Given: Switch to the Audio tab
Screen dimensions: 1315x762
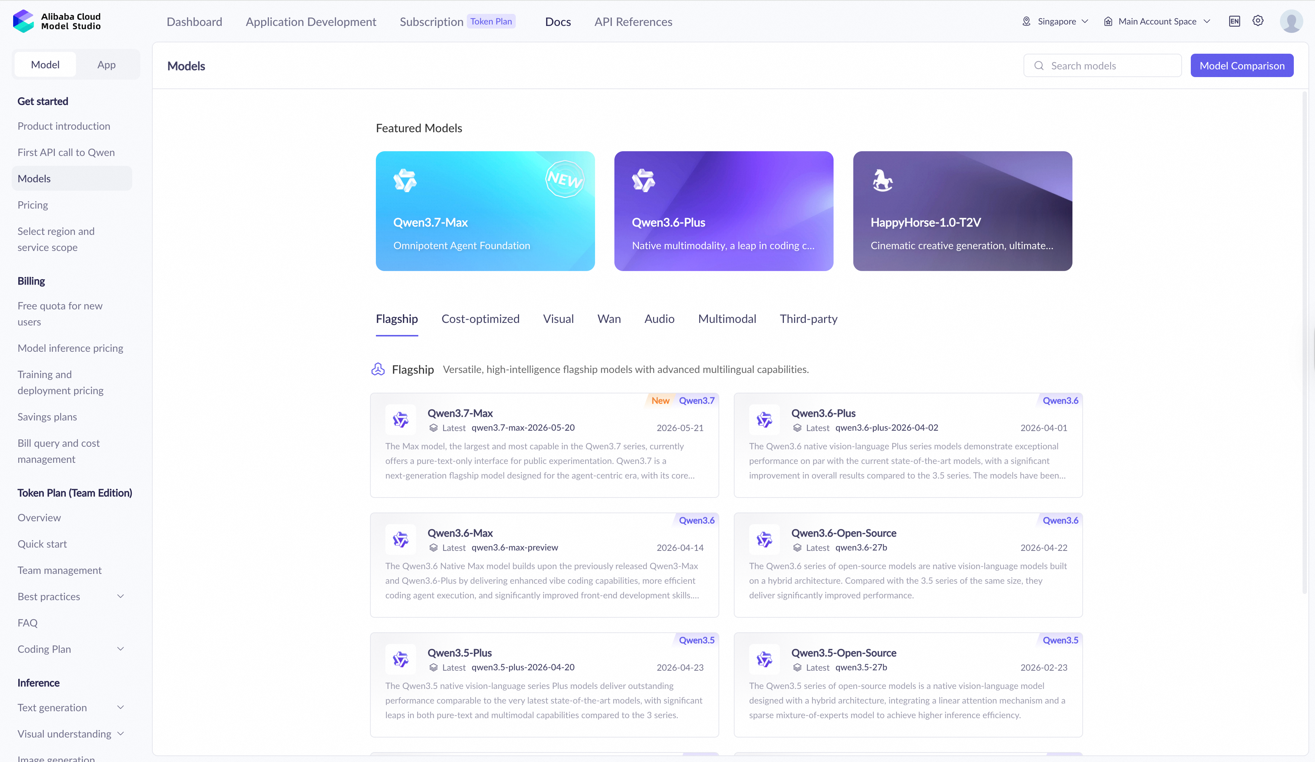Looking at the screenshot, I should click(x=659, y=319).
